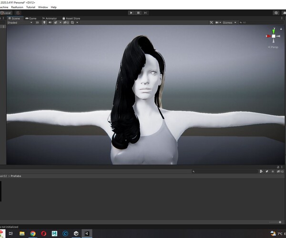286x238 pixels.
Task: Toggle grid snapping icon beside Local
Action: [x=18, y=13]
